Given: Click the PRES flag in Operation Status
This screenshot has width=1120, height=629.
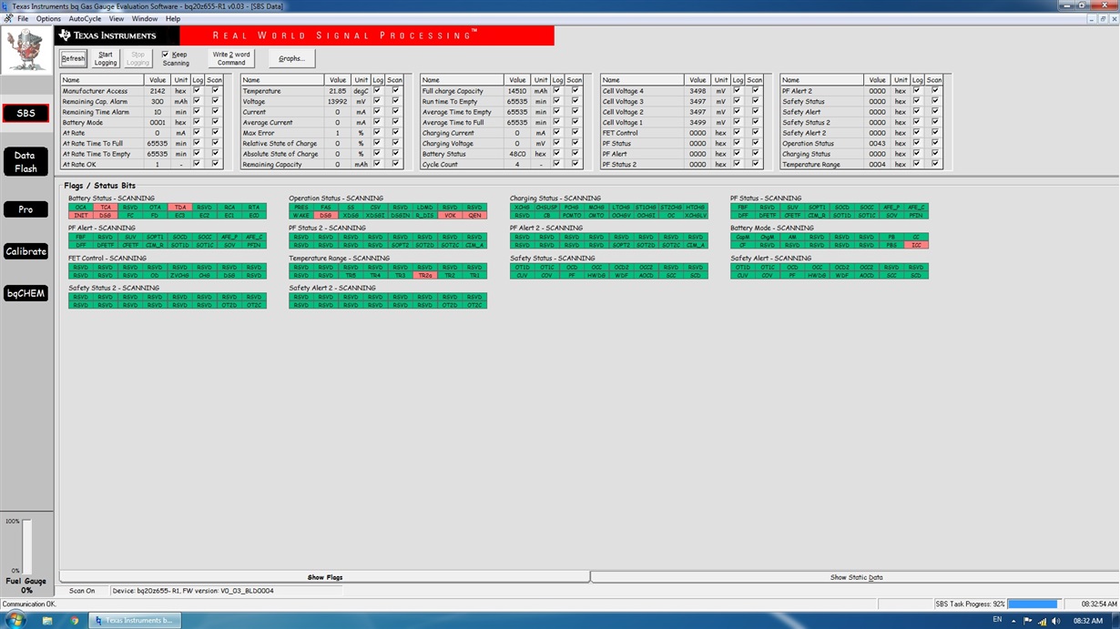Looking at the screenshot, I should coord(301,208).
